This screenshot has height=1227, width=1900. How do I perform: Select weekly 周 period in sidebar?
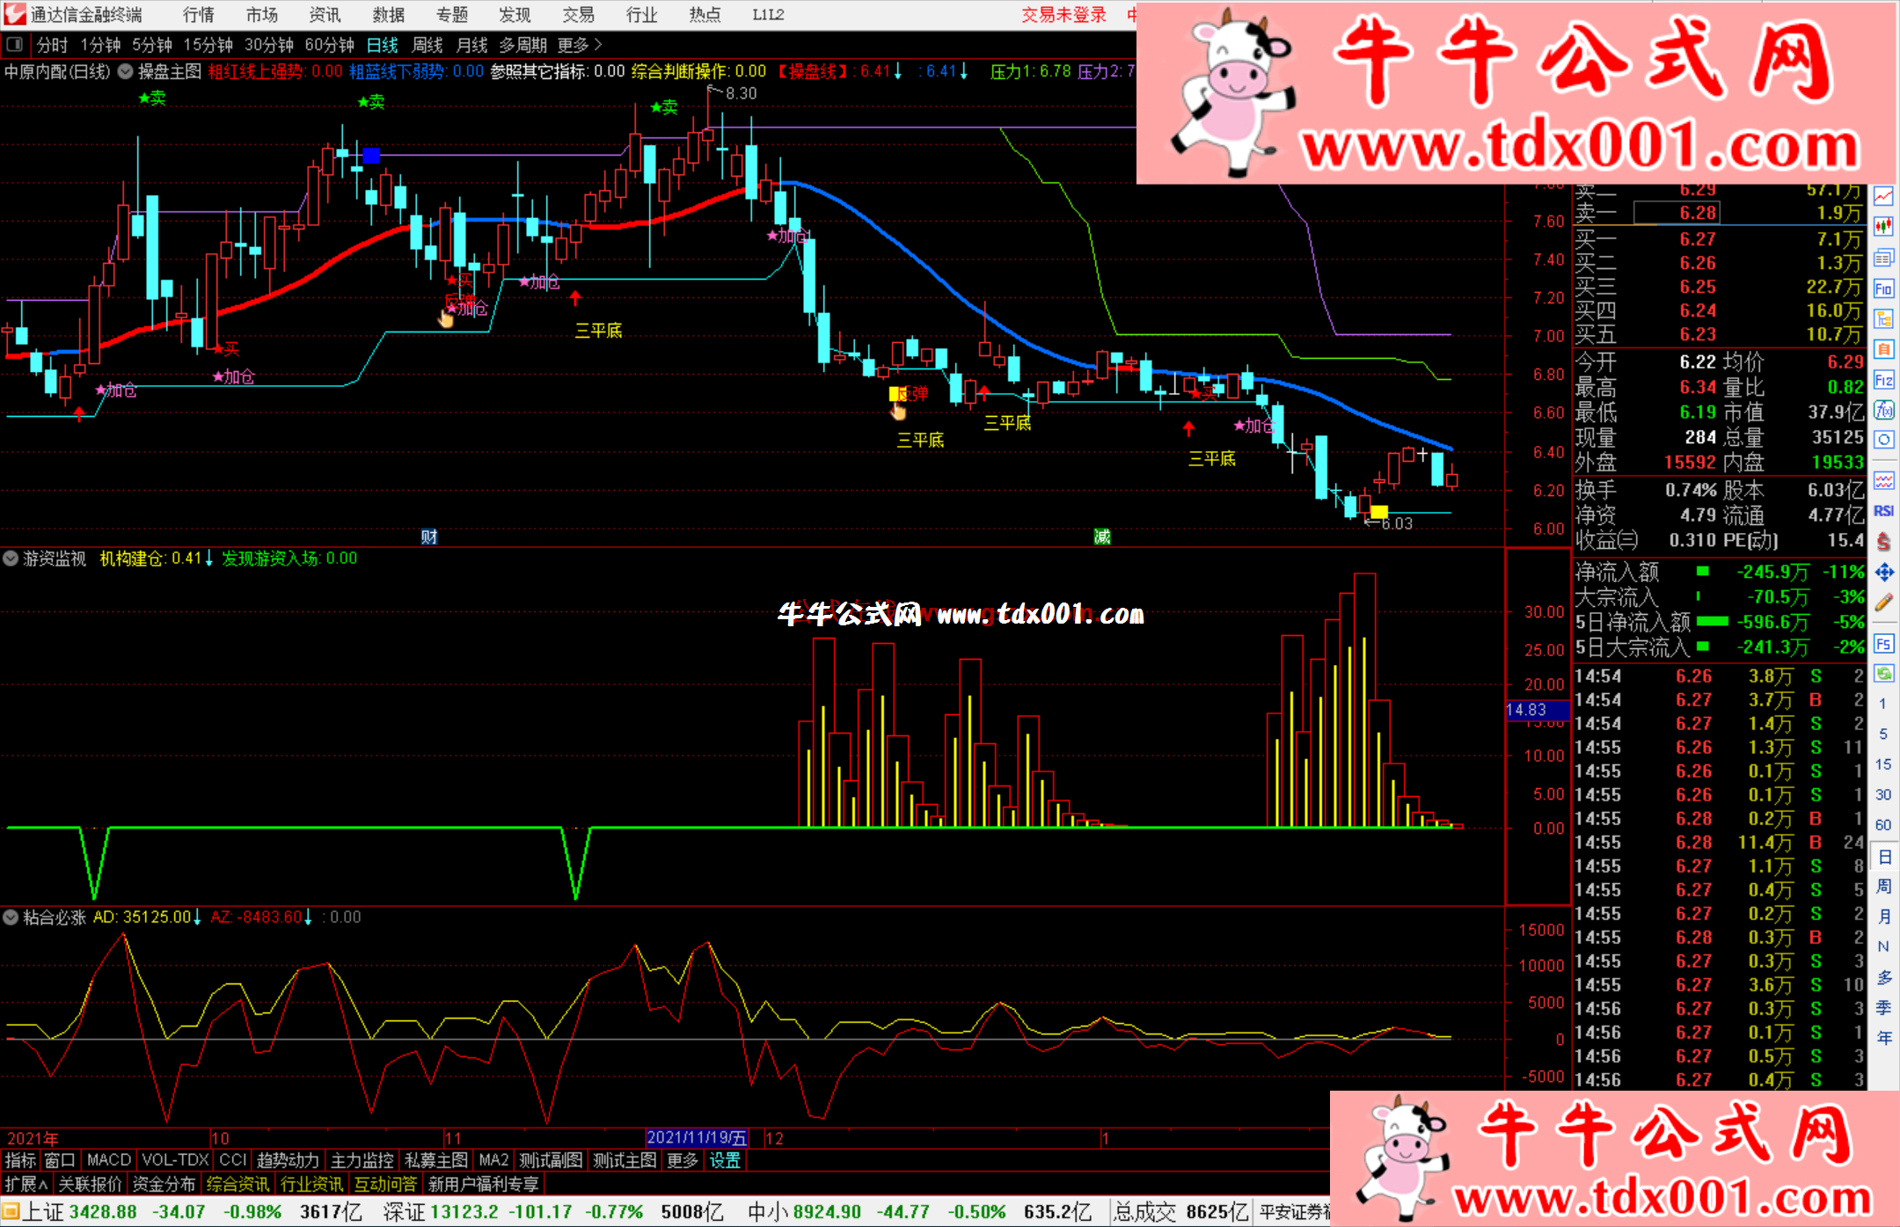point(1883,886)
